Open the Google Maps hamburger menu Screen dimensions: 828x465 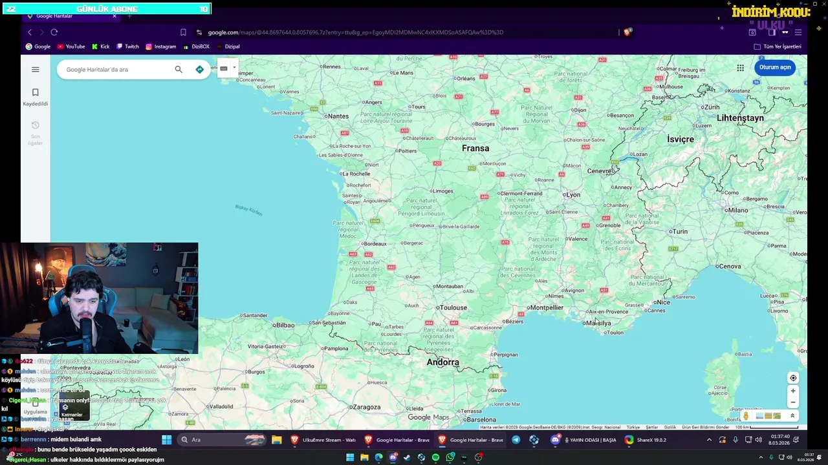(36, 69)
